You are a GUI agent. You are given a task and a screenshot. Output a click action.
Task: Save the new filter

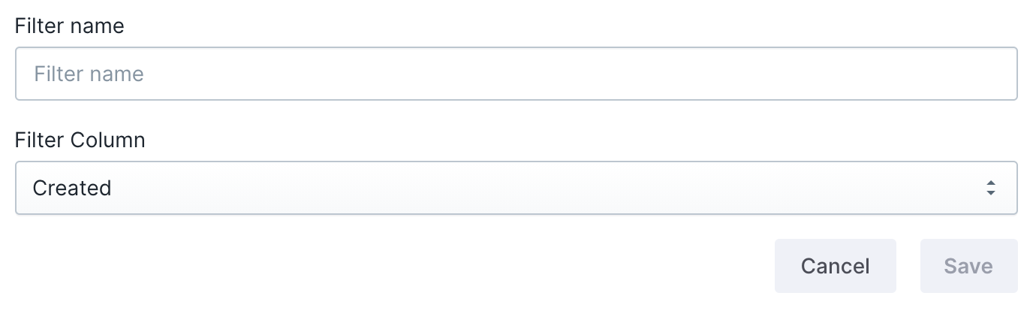tap(968, 266)
